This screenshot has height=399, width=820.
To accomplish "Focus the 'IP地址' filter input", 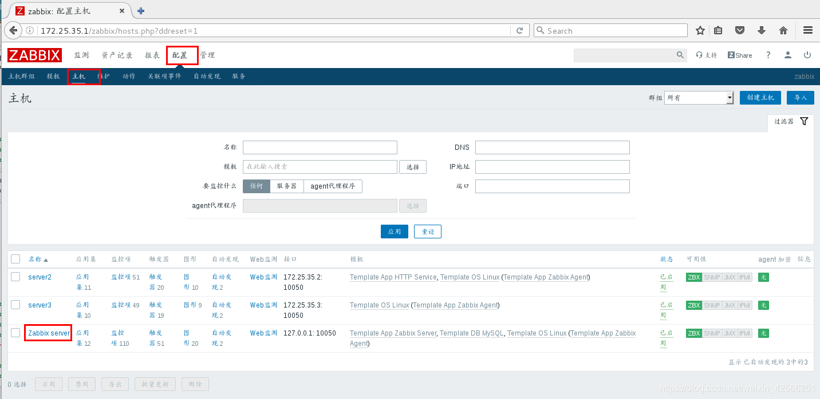I will [553, 167].
